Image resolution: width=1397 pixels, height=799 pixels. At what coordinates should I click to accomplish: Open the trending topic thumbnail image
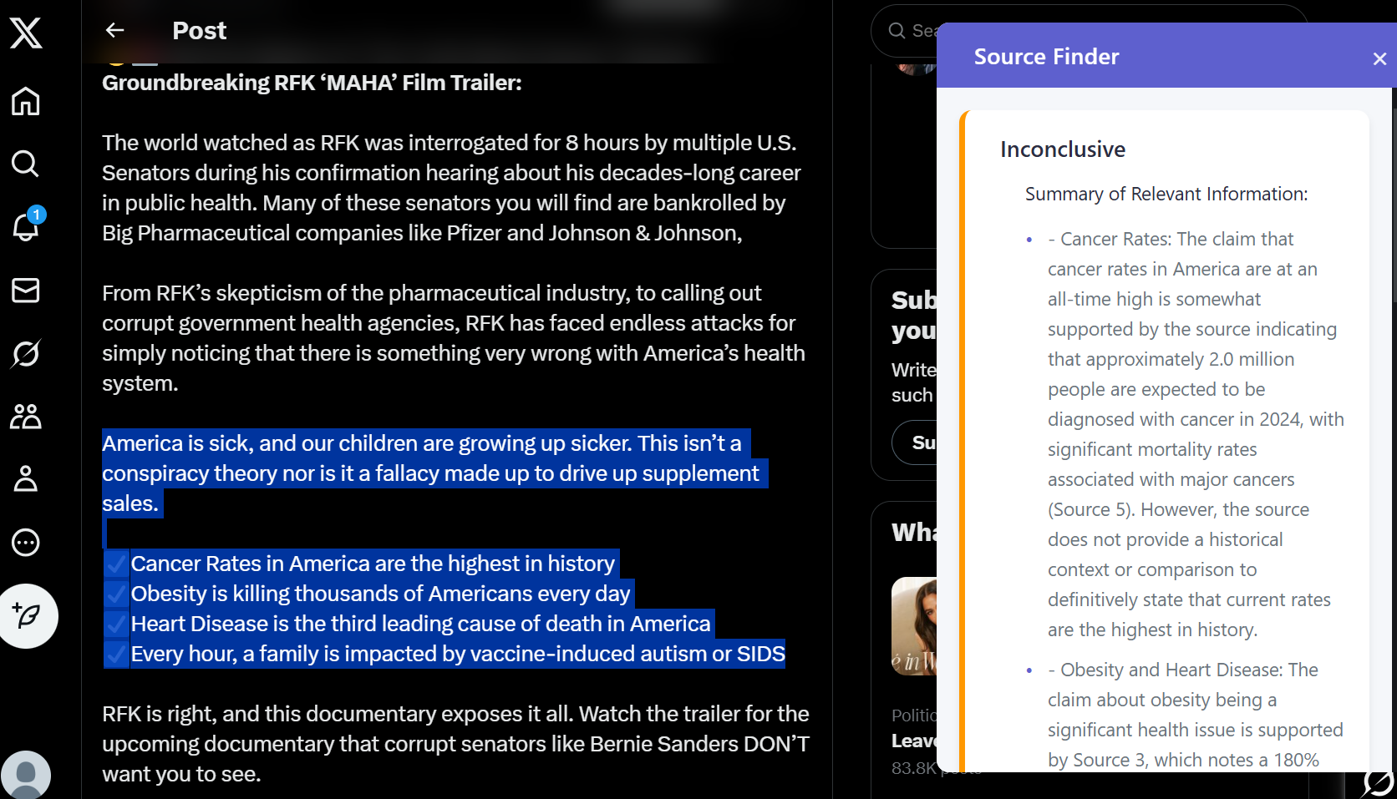[914, 626]
